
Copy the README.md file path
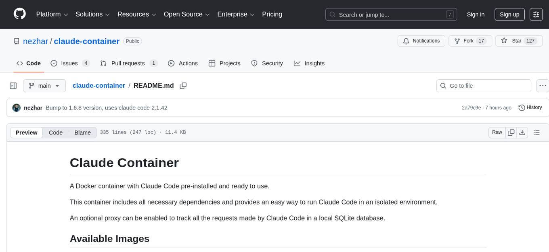(x=183, y=85)
